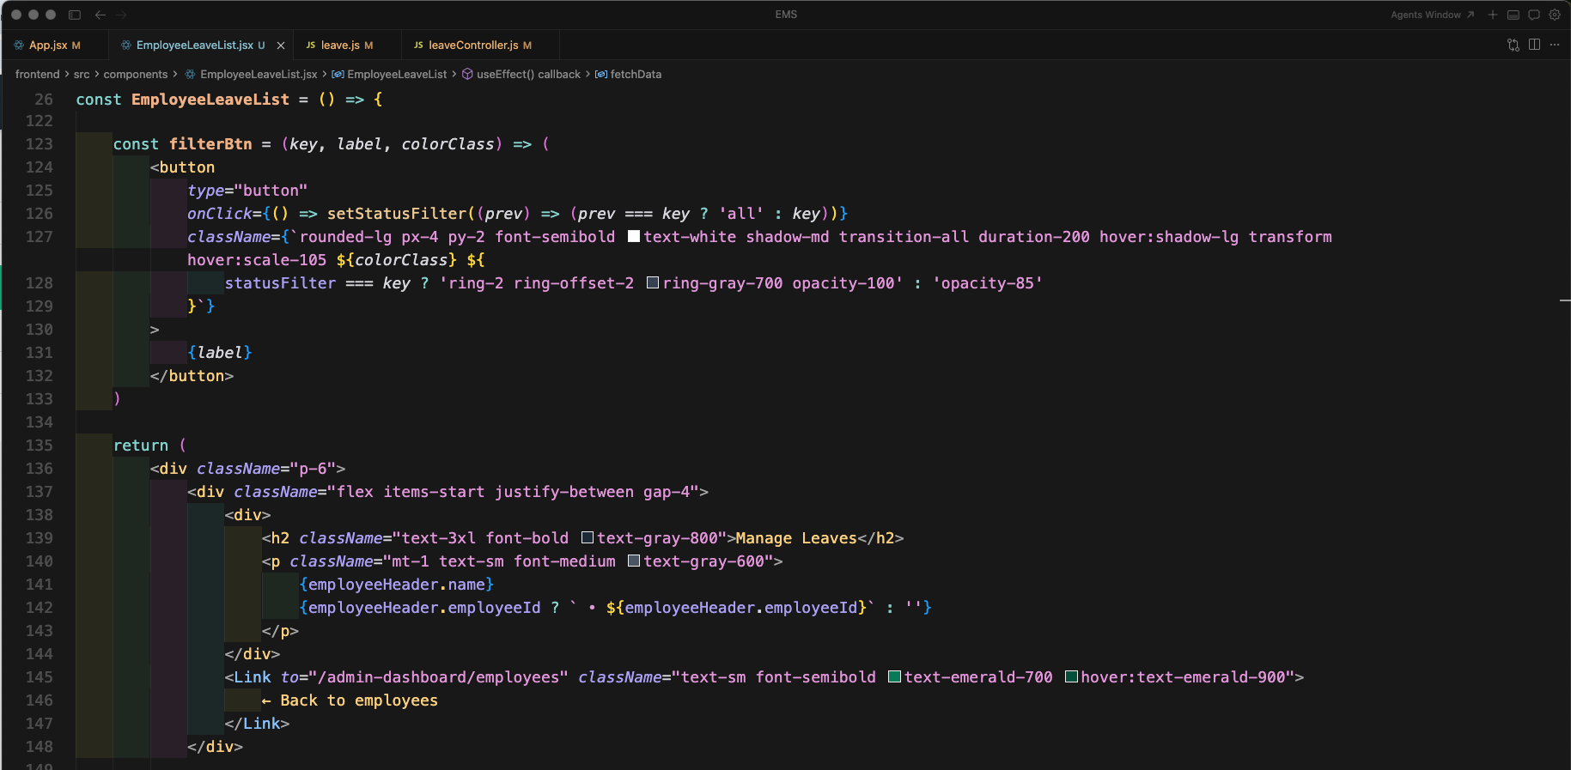Click the variable icon beside fetchData
This screenshot has height=770, width=1571.
coord(601,75)
